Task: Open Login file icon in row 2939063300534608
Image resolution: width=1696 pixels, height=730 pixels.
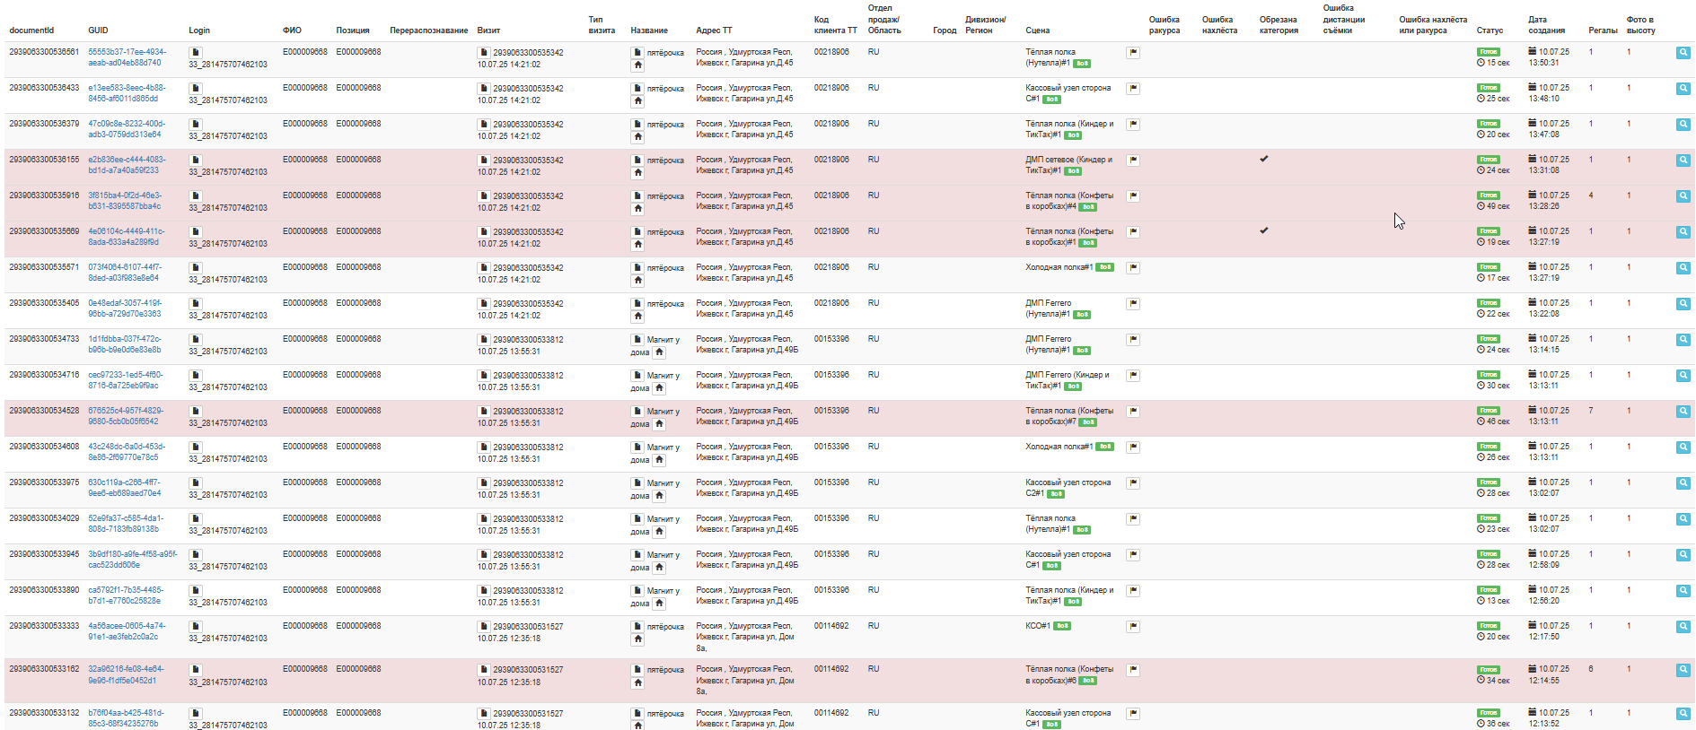Action: (196, 448)
